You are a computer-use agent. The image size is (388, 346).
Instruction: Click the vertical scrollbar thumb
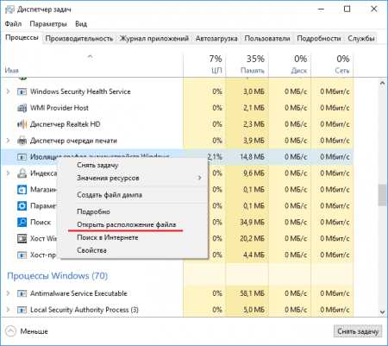coord(382,195)
